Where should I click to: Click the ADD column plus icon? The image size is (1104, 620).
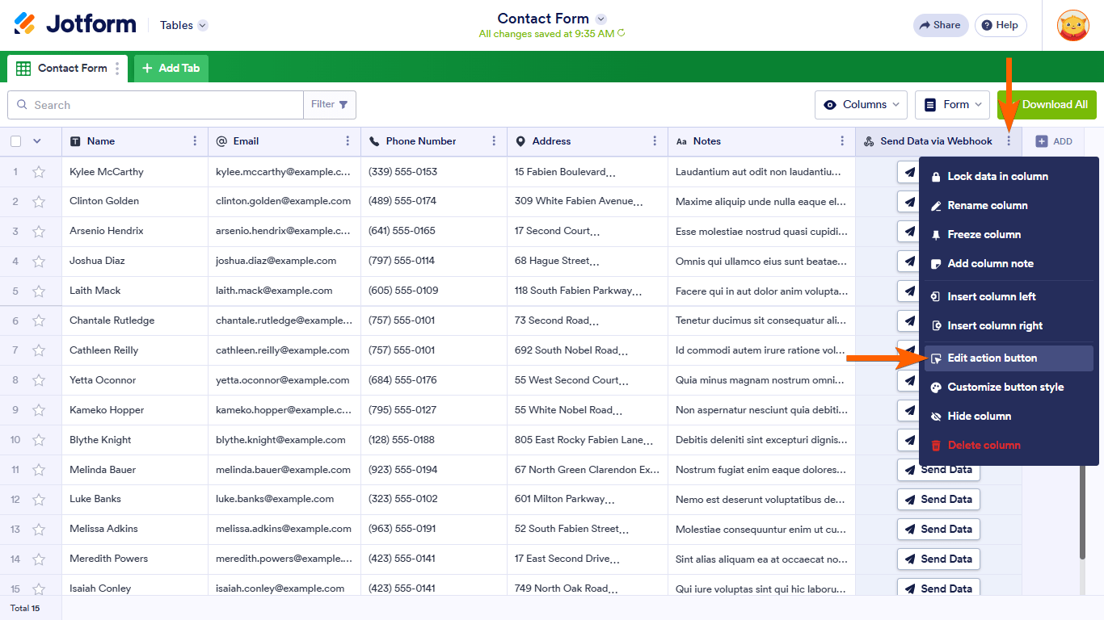1042,141
